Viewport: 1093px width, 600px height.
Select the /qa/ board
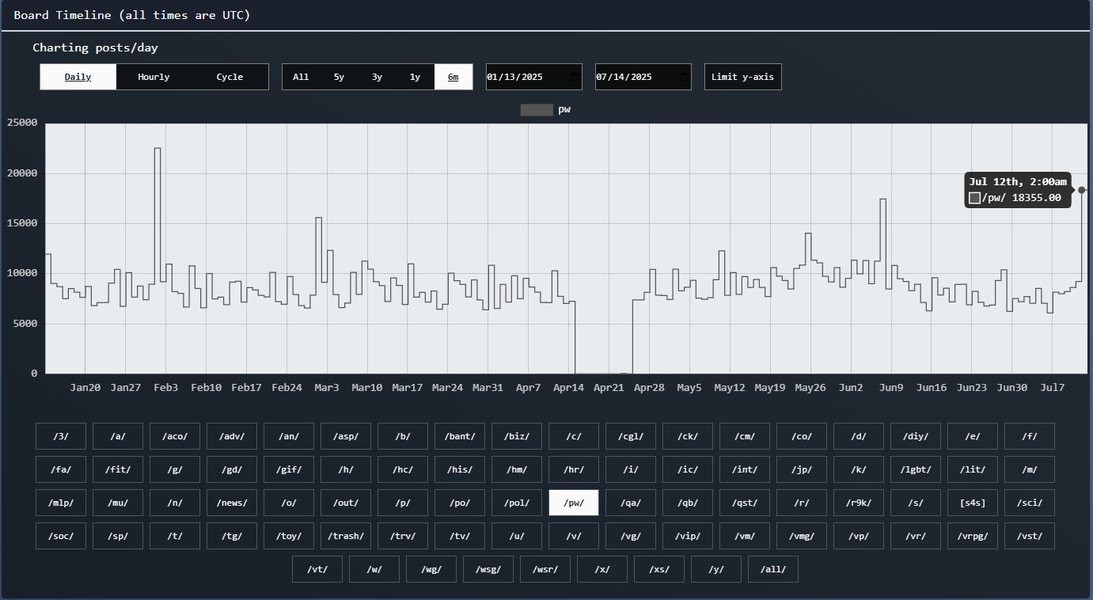(x=631, y=503)
